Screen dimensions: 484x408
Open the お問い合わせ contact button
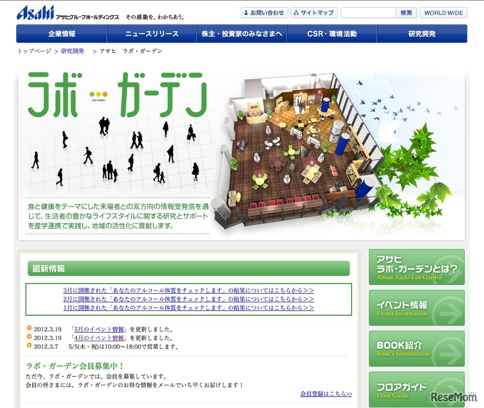(264, 12)
